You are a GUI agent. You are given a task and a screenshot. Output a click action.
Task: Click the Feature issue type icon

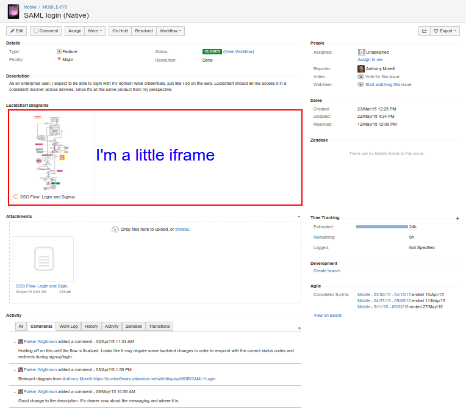coord(59,51)
